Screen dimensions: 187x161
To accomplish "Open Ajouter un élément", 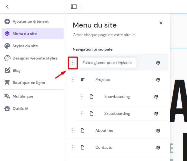I will point(33,21).
